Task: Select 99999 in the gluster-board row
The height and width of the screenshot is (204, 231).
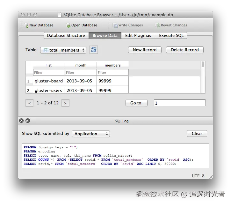Action: pos(112,81)
